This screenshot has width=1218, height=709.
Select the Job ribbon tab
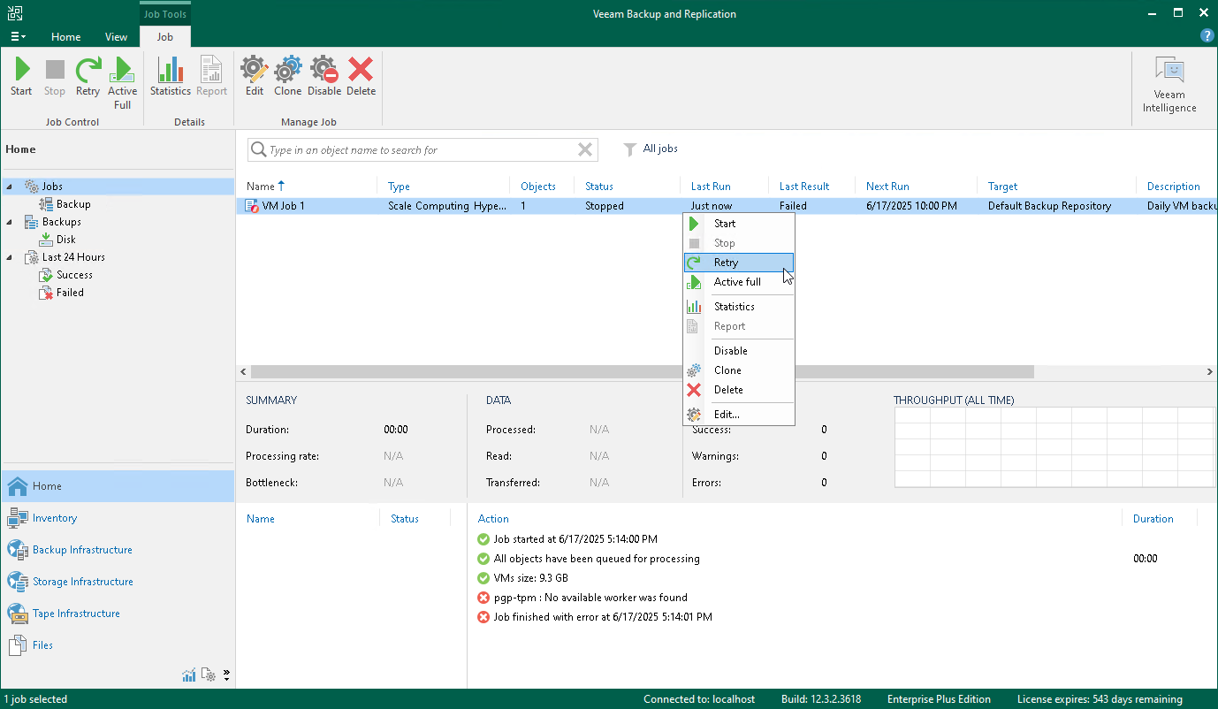164,37
